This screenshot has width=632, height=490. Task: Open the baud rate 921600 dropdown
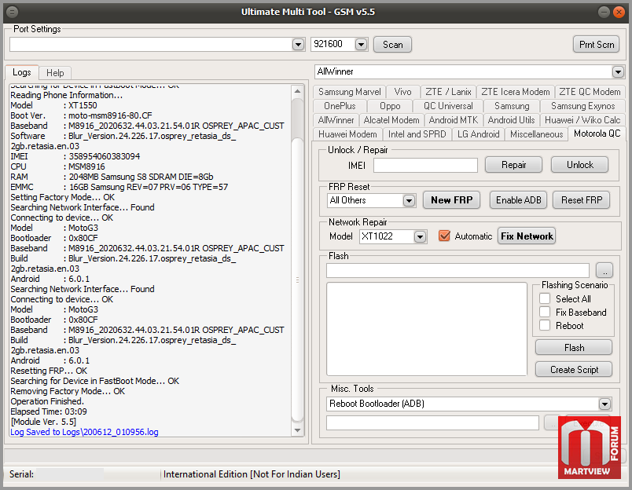361,45
